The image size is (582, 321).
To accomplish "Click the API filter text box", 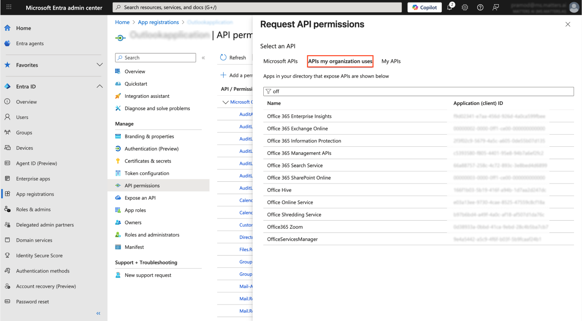I will pyautogui.click(x=418, y=92).
